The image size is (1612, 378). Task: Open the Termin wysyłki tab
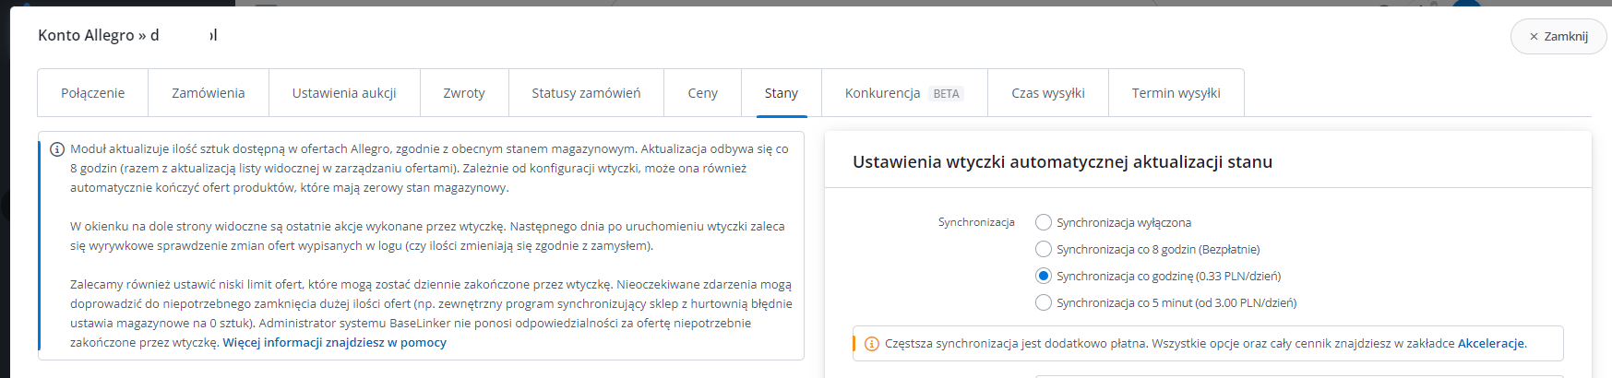(x=1176, y=93)
